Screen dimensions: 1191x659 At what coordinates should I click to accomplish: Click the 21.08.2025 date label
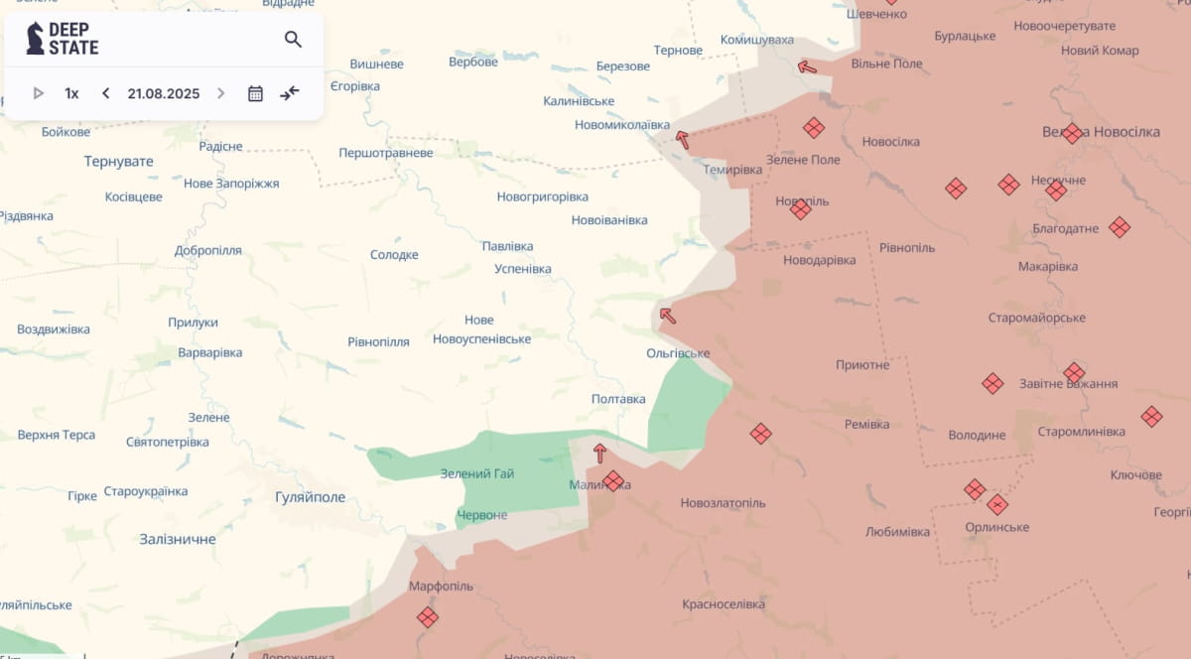click(x=163, y=93)
